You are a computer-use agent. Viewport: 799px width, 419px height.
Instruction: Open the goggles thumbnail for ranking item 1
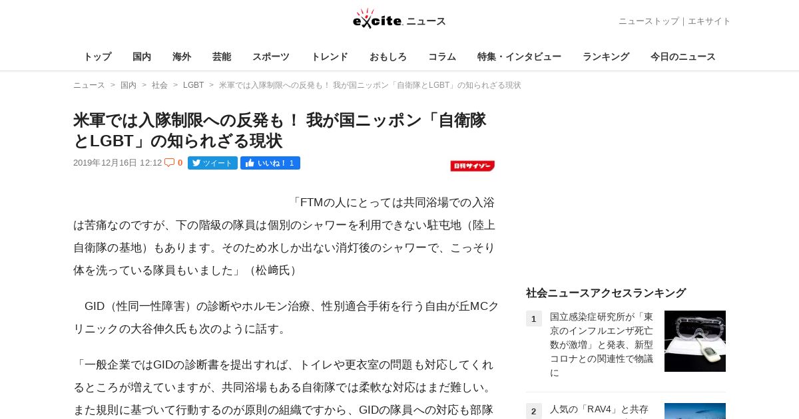coord(695,341)
